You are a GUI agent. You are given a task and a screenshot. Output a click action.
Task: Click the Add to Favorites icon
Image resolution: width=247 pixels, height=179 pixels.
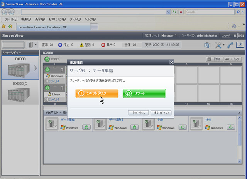(10, 27)
